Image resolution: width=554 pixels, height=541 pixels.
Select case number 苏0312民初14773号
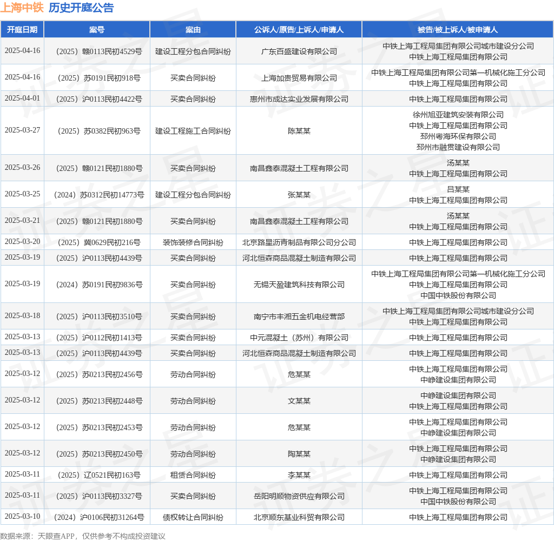coord(100,195)
